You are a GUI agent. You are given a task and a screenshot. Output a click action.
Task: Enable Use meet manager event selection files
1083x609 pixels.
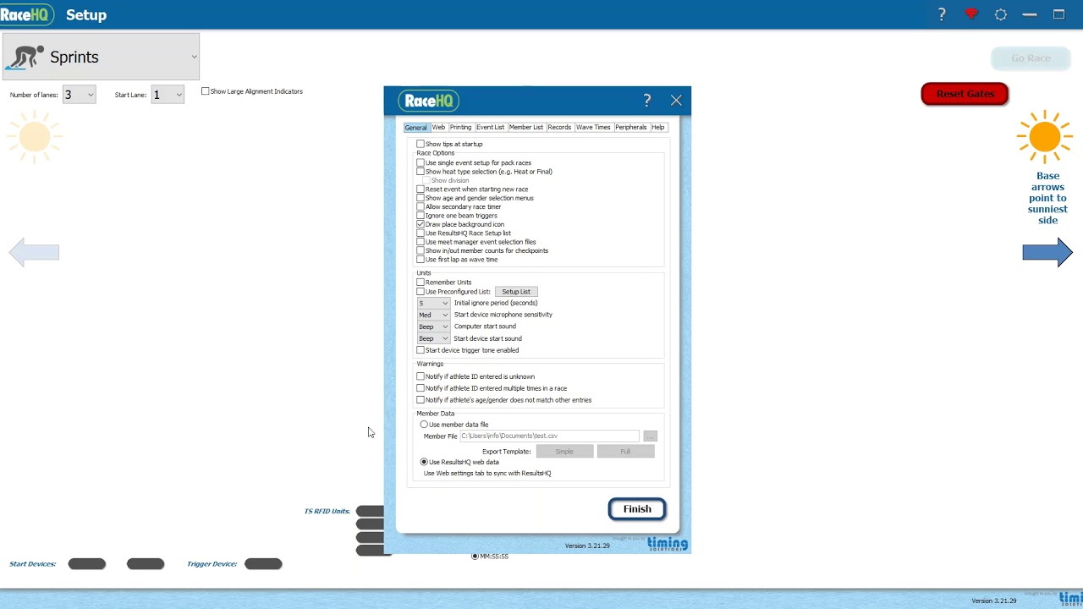click(x=421, y=242)
